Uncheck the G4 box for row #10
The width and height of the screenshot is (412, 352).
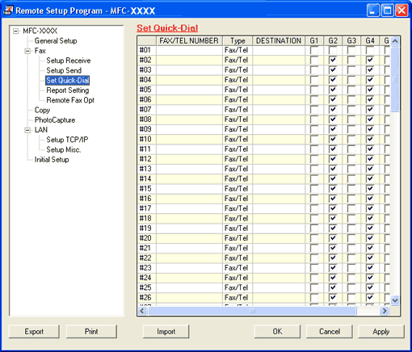point(370,139)
